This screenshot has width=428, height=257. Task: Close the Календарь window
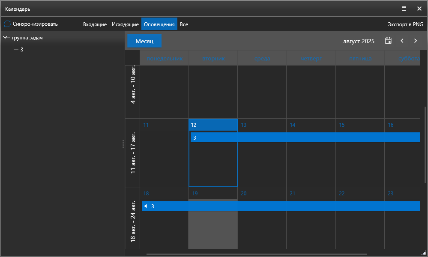point(419,9)
